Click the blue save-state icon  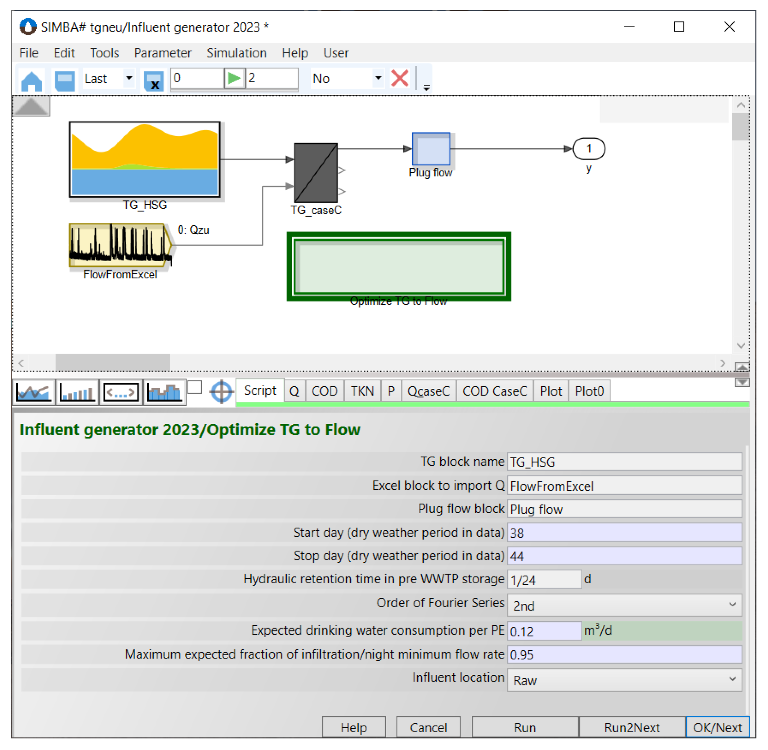coord(64,80)
